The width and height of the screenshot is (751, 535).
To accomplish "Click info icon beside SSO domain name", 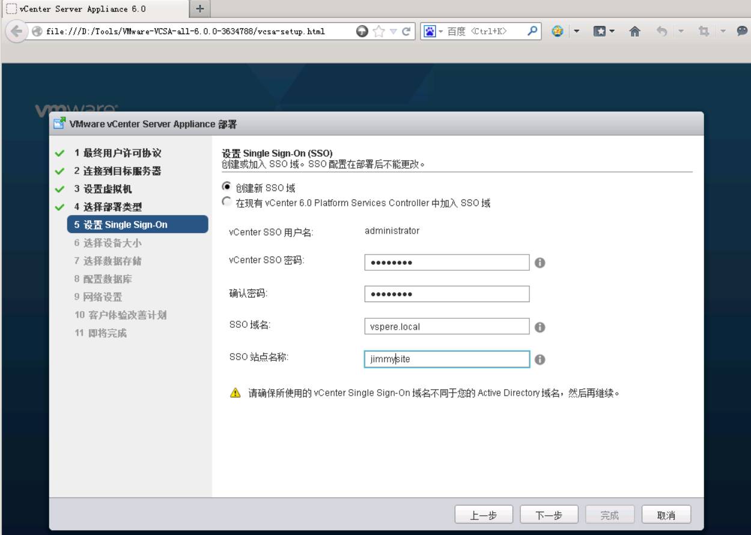I will pos(540,327).
